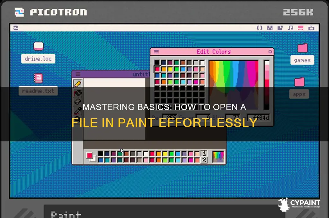Select the cyan swatch in Edit Colors
The image size is (329, 218).
tap(183, 82)
